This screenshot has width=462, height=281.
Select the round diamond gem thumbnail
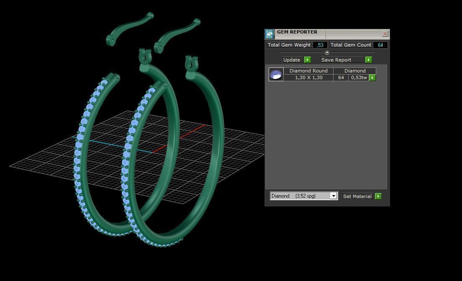click(276, 74)
